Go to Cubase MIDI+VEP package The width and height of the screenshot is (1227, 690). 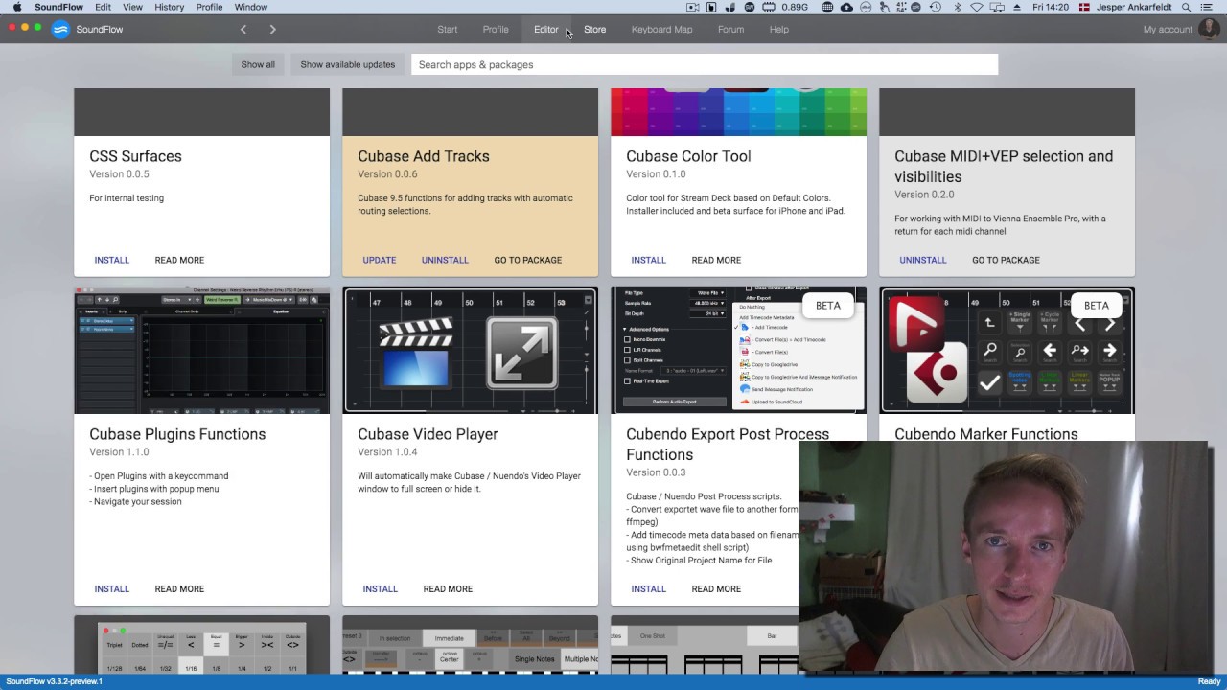point(1006,260)
